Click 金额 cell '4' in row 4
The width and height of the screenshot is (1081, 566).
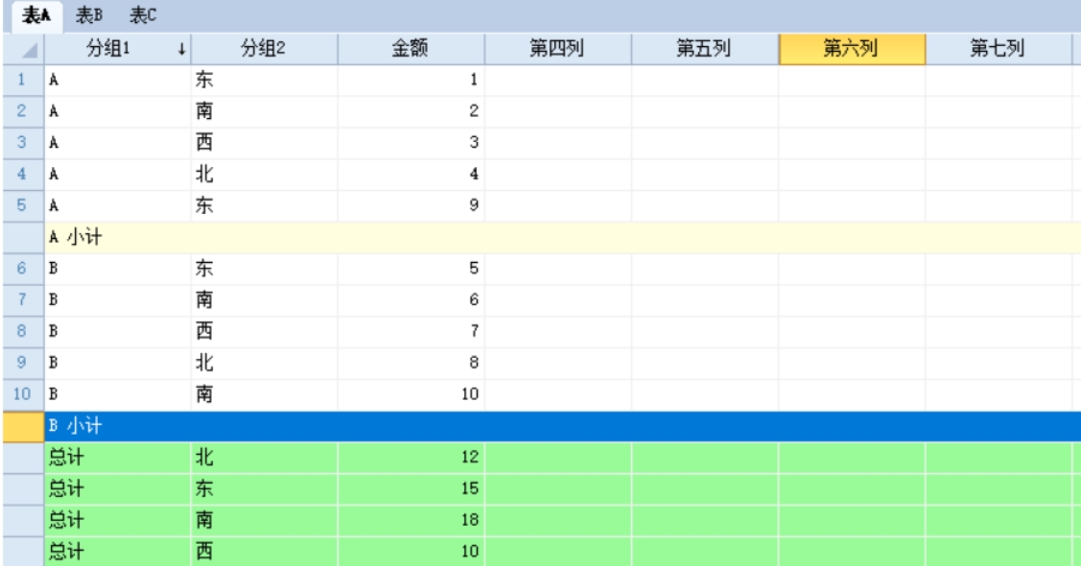(x=411, y=175)
